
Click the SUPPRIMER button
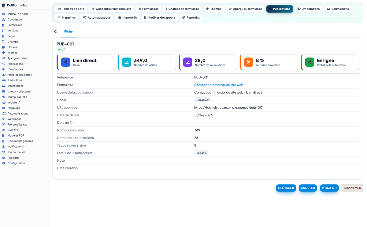coord(352,188)
